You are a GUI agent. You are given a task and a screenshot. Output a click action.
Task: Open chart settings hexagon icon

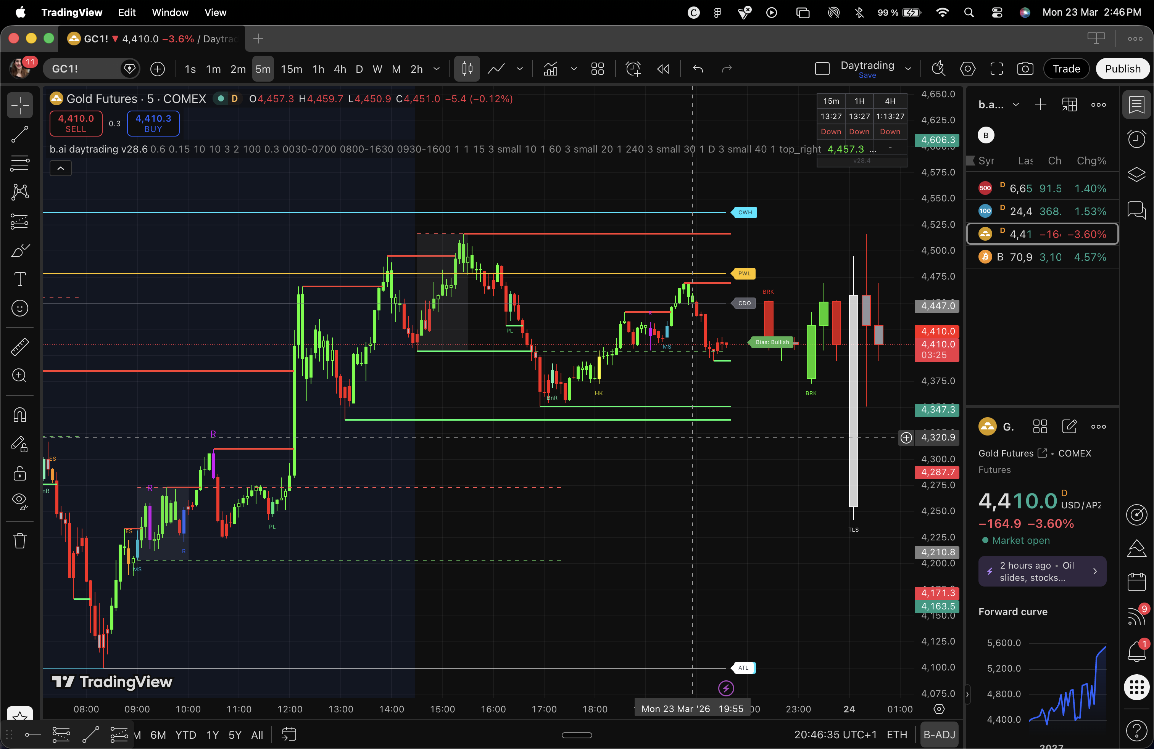(967, 69)
